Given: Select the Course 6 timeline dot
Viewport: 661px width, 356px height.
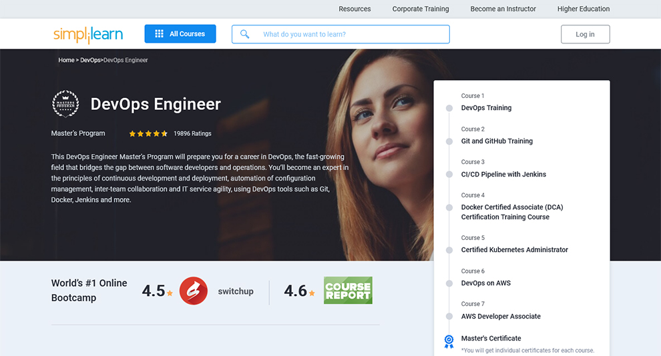Looking at the screenshot, I should [449, 283].
